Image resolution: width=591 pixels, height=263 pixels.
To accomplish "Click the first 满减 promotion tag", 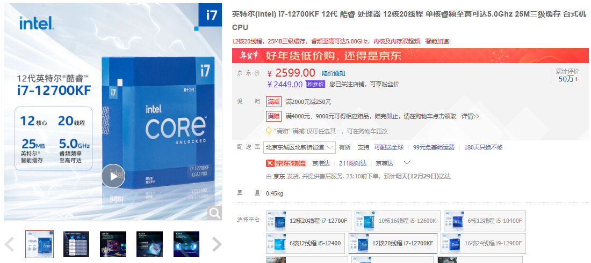I will 273,102.
